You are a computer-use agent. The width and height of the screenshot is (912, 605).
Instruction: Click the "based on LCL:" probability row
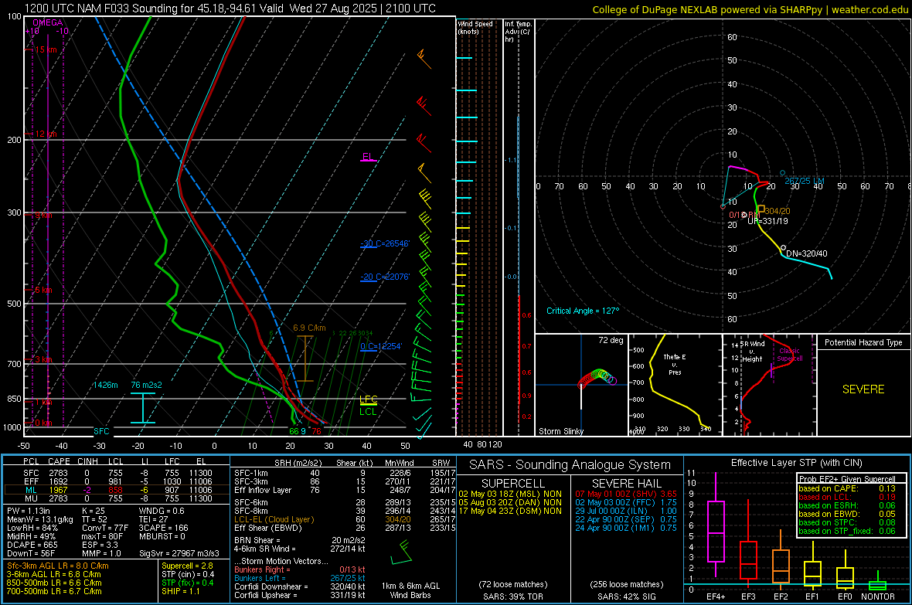pyautogui.click(x=847, y=497)
